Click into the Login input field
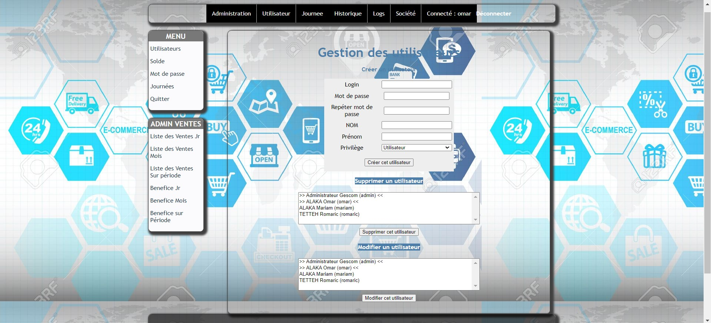The height and width of the screenshot is (323, 711). click(416, 85)
